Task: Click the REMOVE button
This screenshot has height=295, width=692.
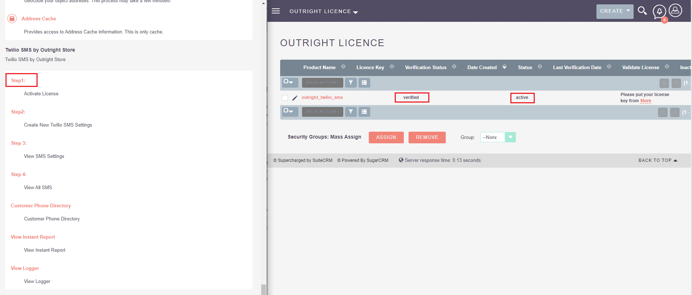Action: pos(427,137)
